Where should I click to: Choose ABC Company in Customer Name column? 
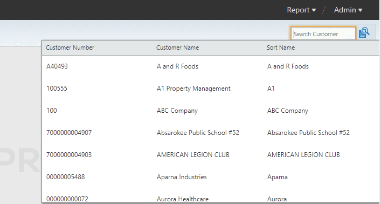(x=177, y=111)
